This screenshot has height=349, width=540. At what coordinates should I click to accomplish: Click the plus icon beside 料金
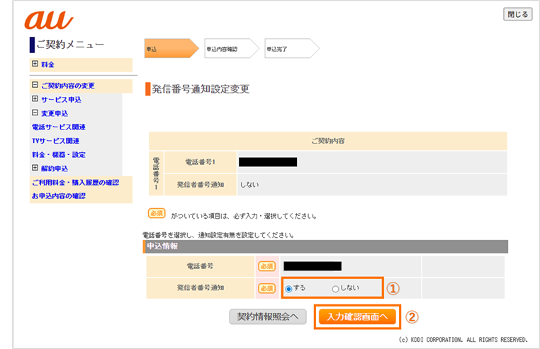click(x=35, y=64)
